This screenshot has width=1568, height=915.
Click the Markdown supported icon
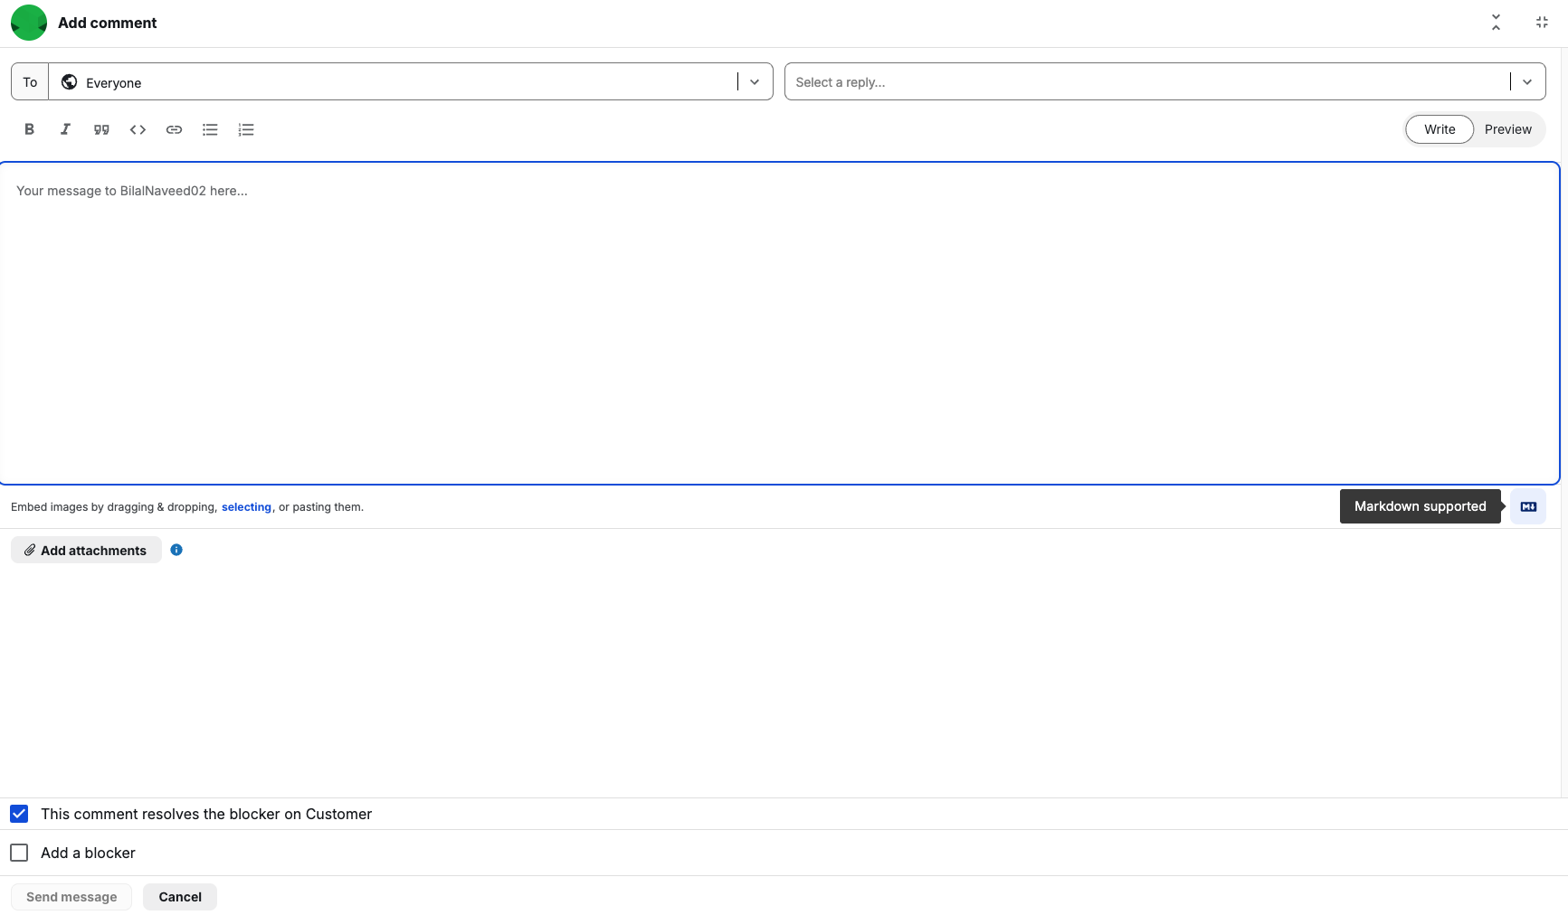(x=1528, y=506)
